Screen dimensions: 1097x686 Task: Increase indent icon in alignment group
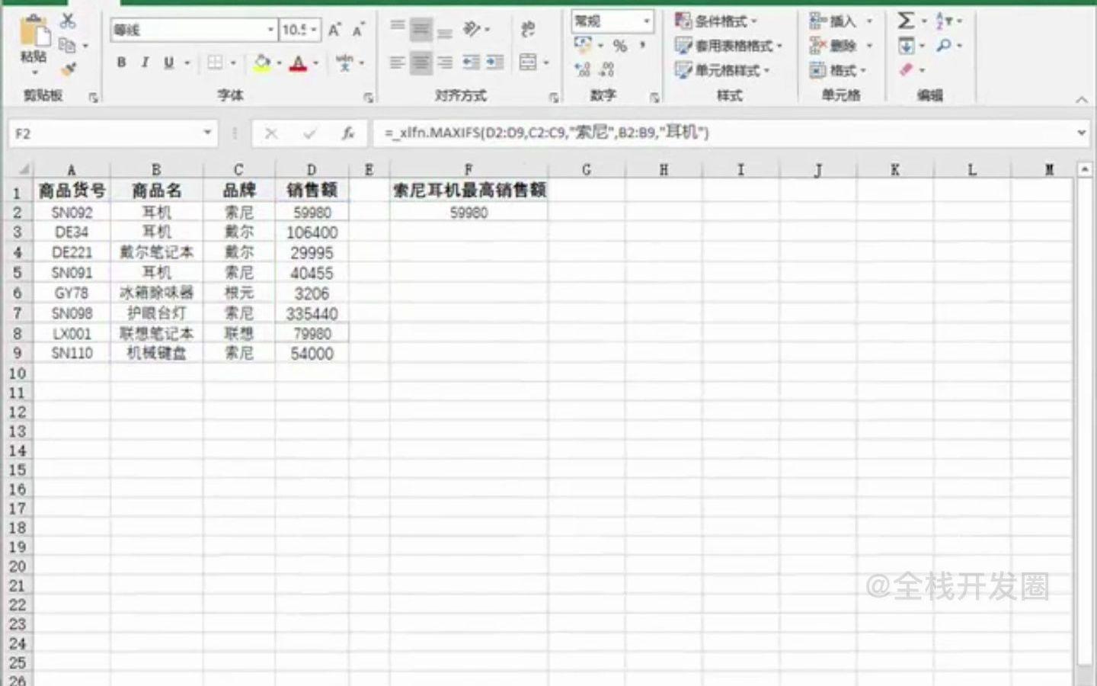495,63
